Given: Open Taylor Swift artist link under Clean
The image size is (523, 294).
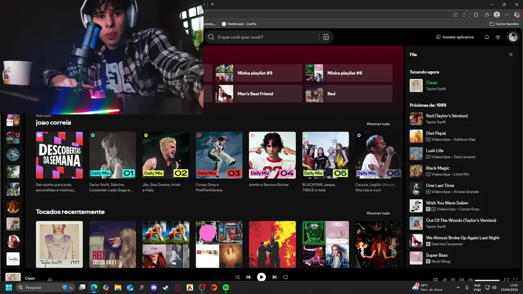Looking at the screenshot, I should coord(436,89).
